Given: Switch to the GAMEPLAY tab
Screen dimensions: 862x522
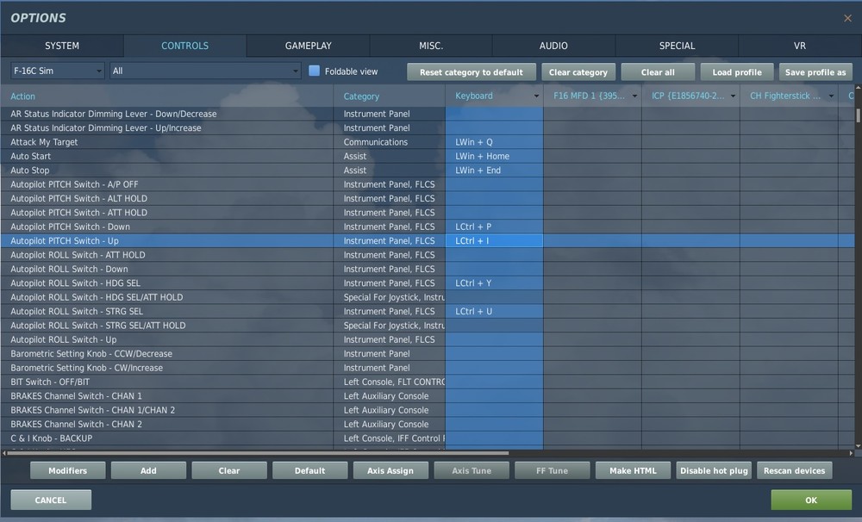Looking at the screenshot, I should point(308,46).
